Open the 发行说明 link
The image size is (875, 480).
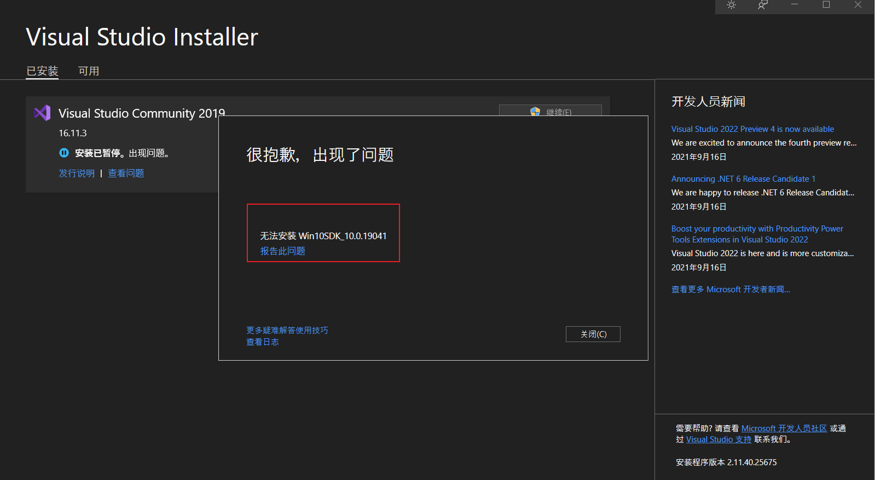point(77,173)
